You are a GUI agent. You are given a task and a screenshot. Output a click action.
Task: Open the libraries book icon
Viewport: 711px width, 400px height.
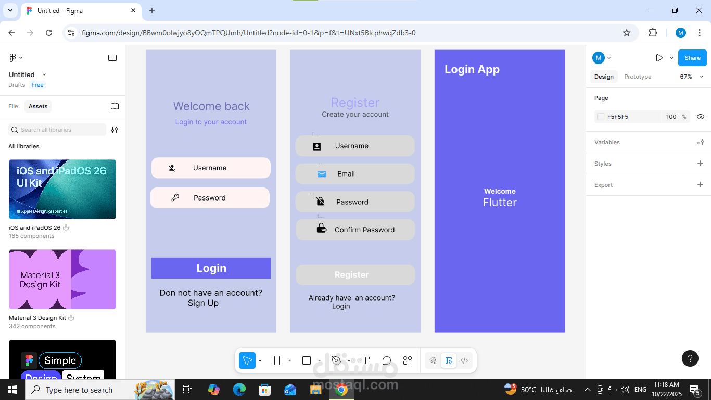115,106
